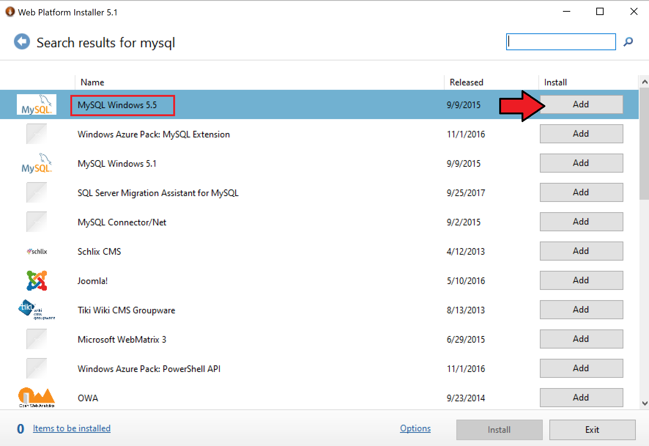Click the scrollbar up arrow
The height and width of the screenshot is (446, 649).
[645, 82]
